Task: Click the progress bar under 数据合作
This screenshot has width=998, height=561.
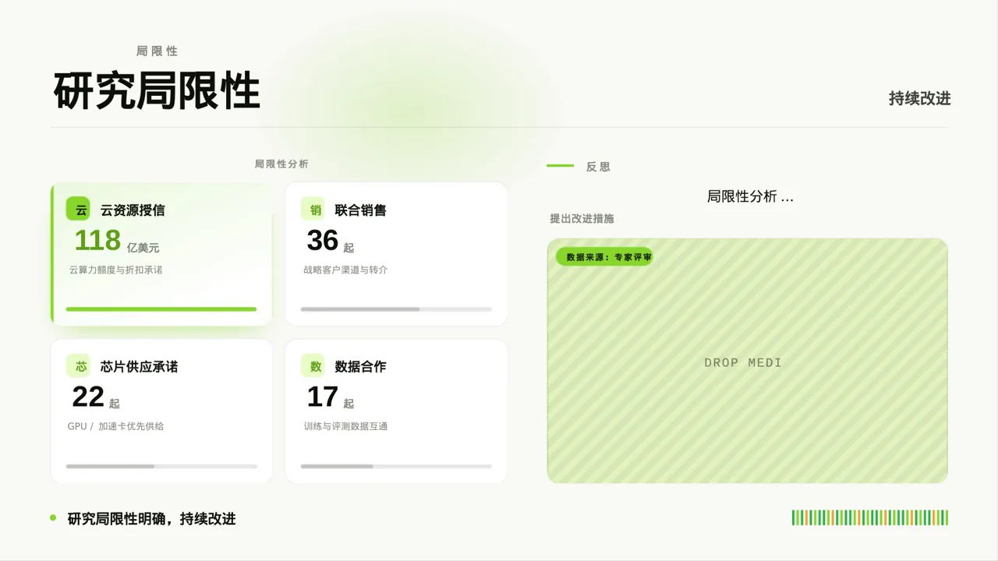Action: coord(396,466)
